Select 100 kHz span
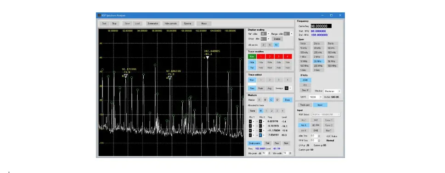445x173 pixels. 305,53
